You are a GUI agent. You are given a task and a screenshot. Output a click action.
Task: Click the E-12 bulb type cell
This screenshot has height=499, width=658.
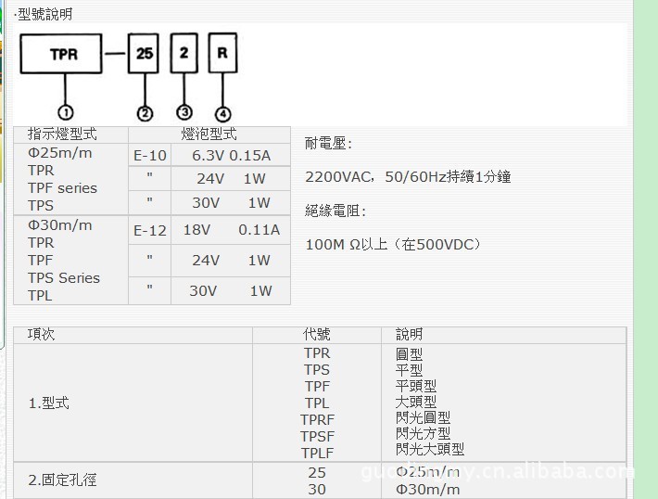click(150, 231)
